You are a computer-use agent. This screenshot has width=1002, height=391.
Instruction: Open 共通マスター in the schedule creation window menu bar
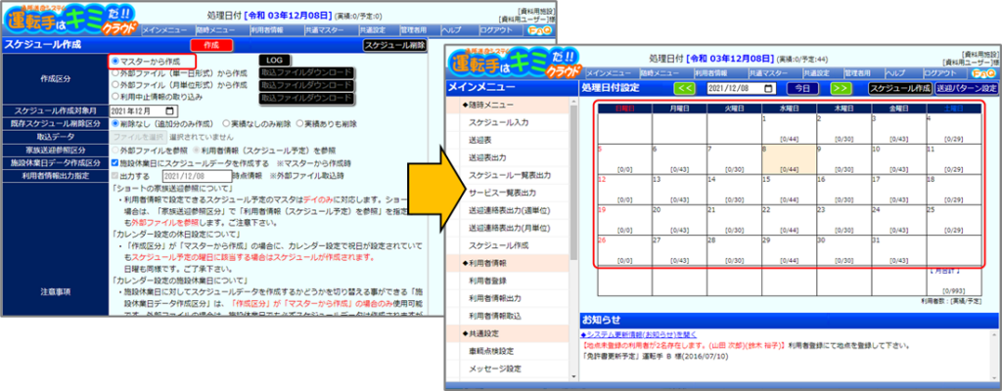[327, 30]
